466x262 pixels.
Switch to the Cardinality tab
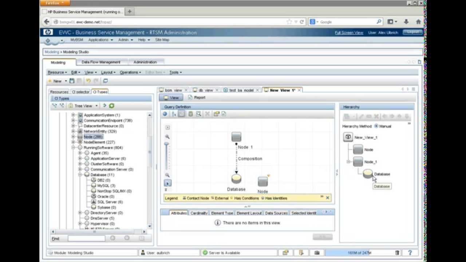pos(199,213)
